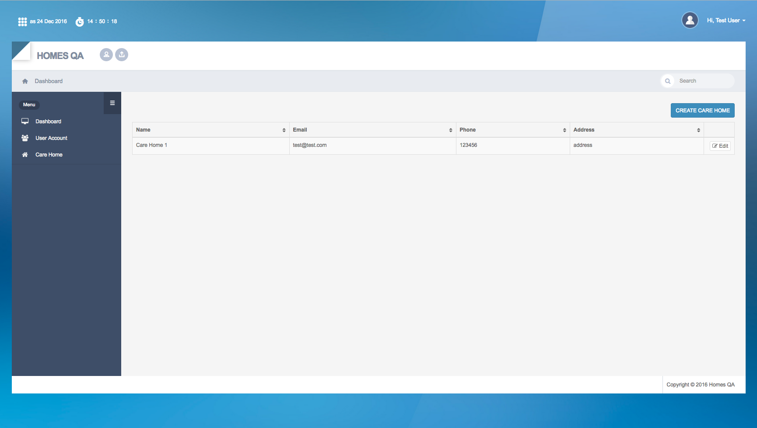
Task: Click the users group icon beside User Account
Action: (x=25, y=138)
